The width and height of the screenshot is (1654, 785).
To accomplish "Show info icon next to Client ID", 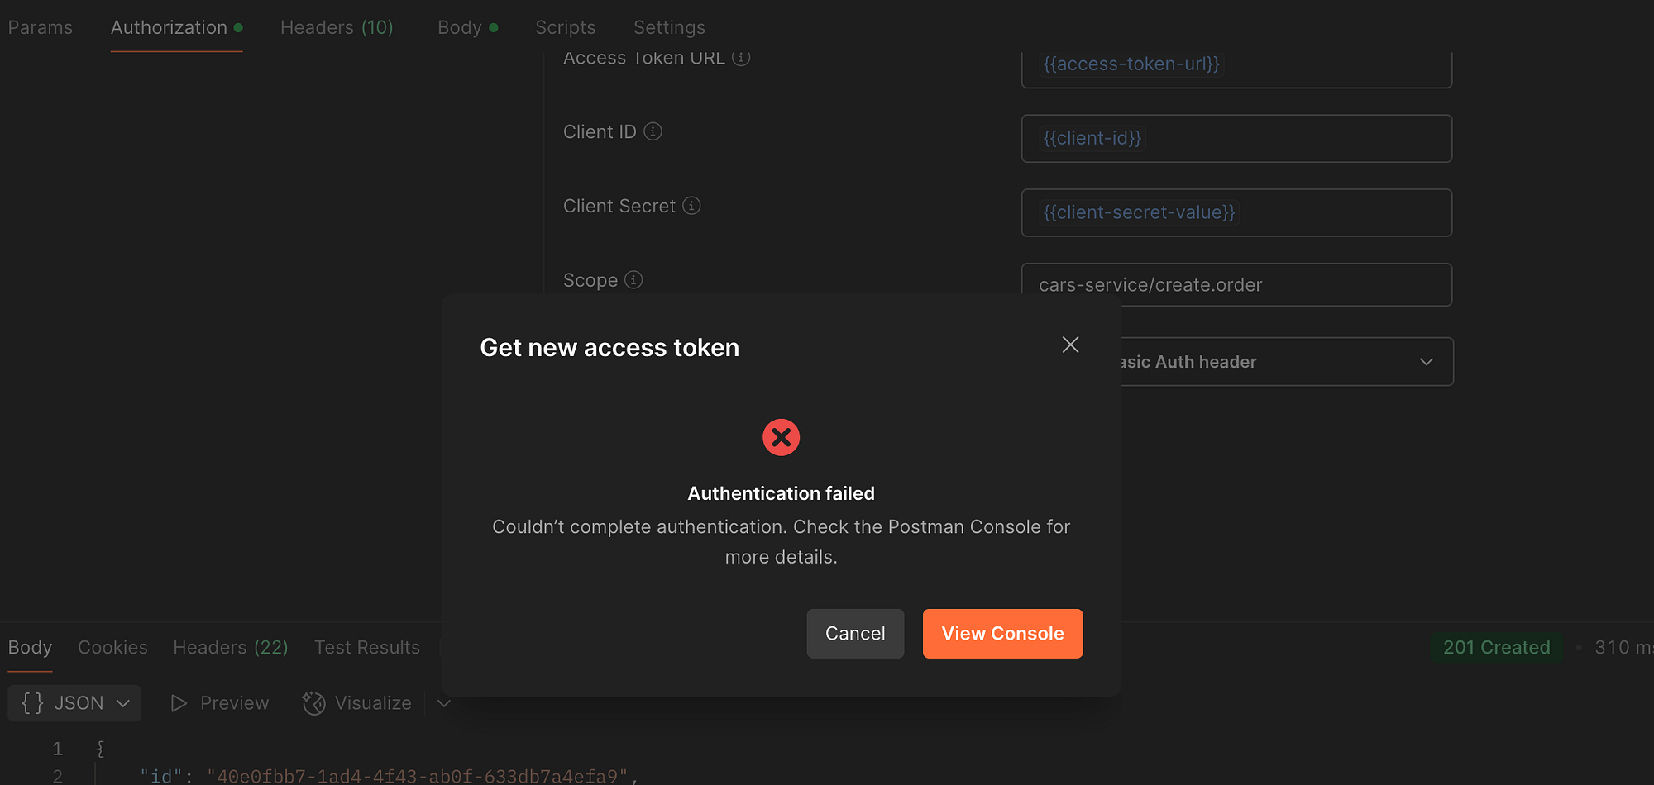I will [x=653, y=131].
